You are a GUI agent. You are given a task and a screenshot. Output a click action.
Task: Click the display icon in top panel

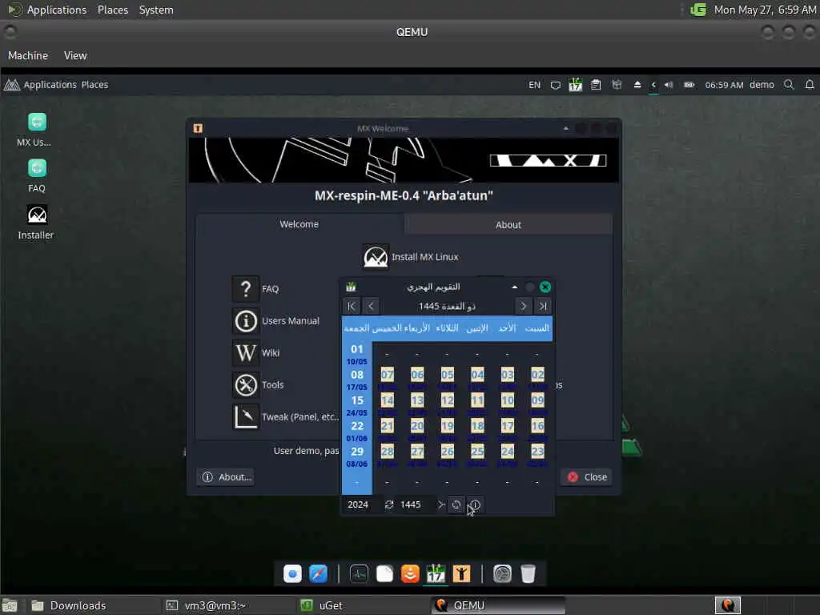556,85
